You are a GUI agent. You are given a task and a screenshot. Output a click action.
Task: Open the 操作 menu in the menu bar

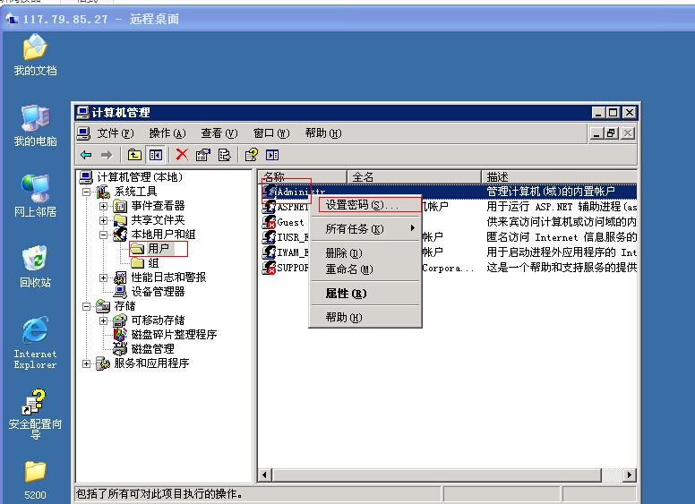(167, 133)
